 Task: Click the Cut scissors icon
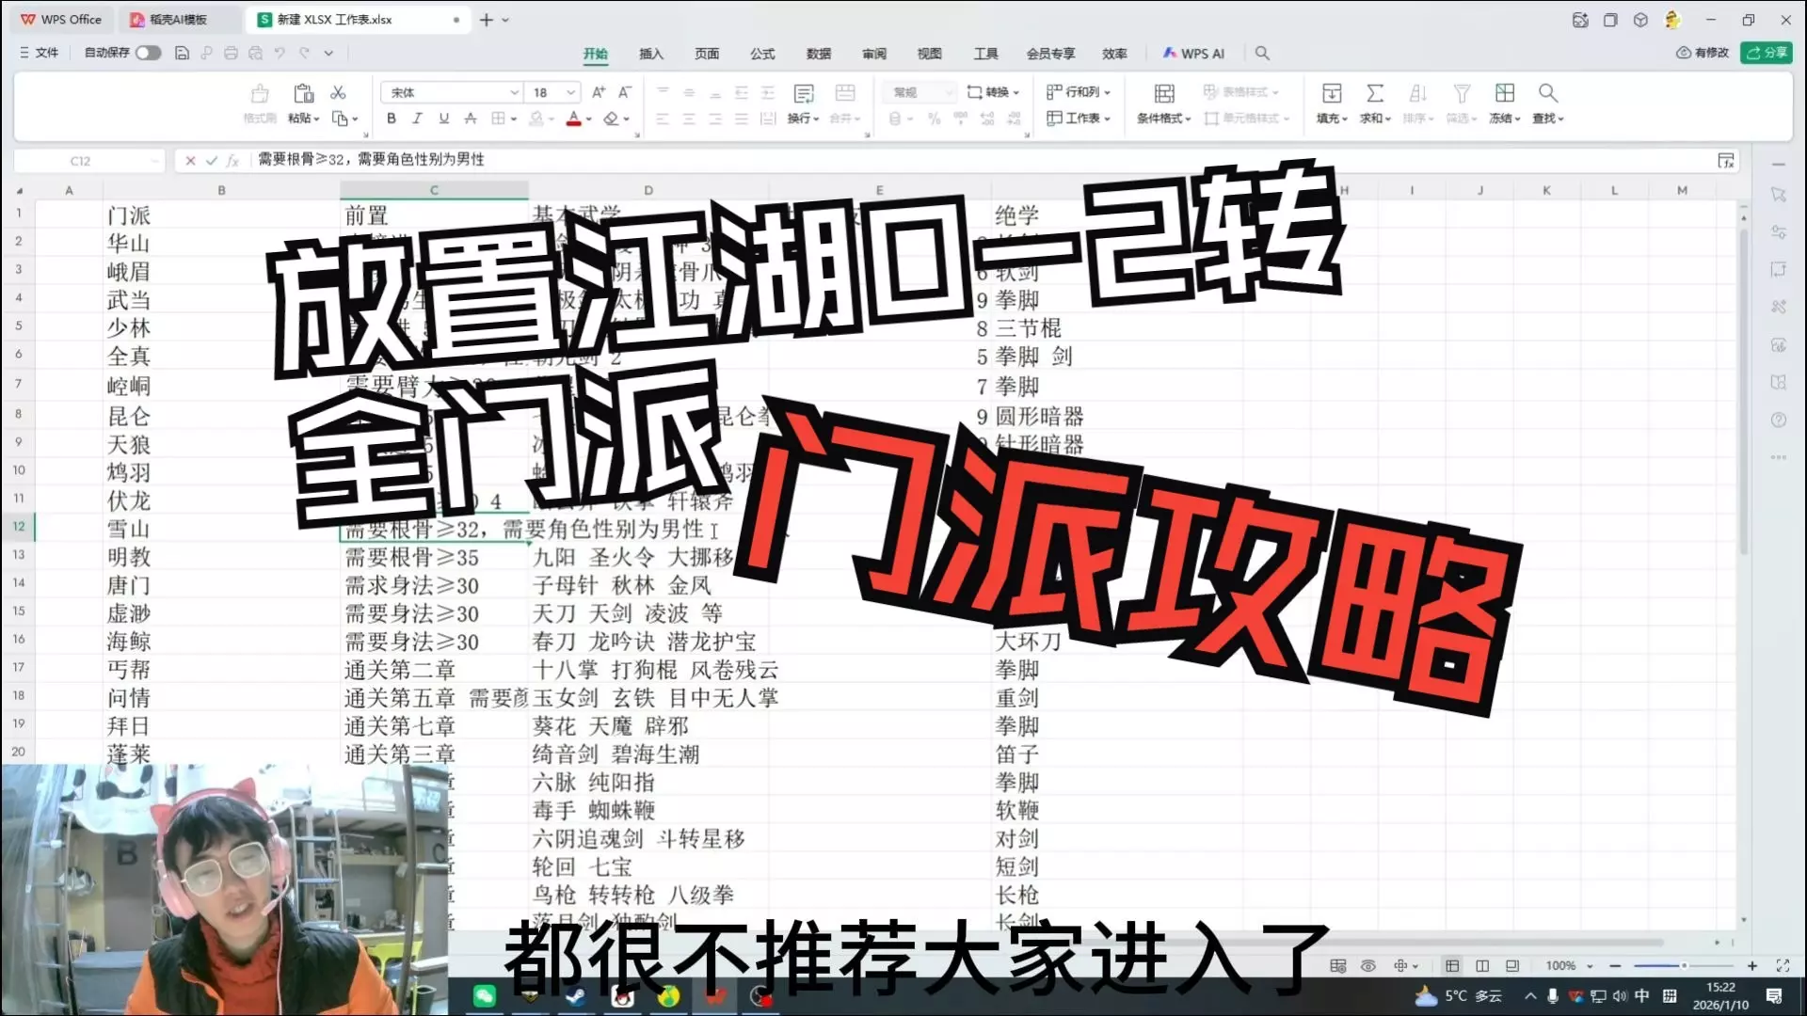[x=338, y=92]
